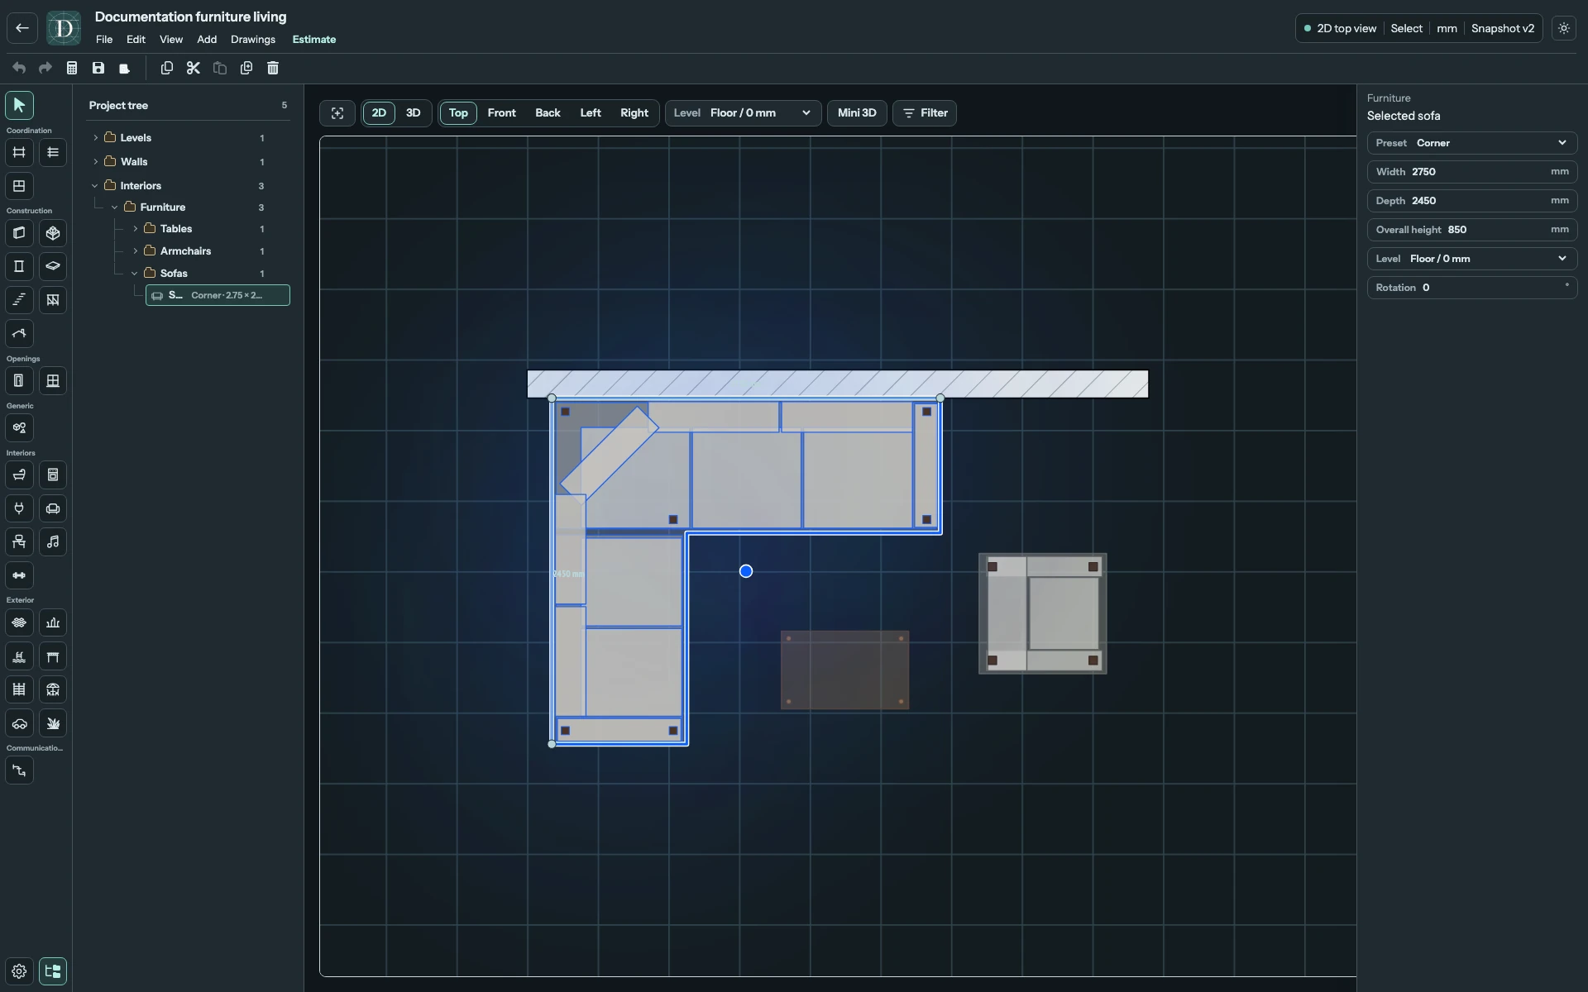Open the bathtub sanitary tool
Screen dimensions: 1588x992
(x=19, y=475)
